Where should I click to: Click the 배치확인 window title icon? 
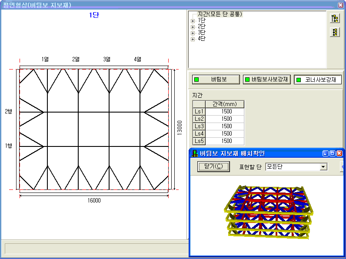(x=194, y=153)
